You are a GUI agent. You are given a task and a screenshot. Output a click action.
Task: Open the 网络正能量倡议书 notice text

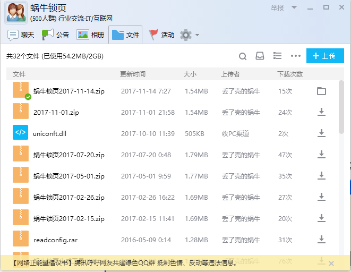coord(125,262)
